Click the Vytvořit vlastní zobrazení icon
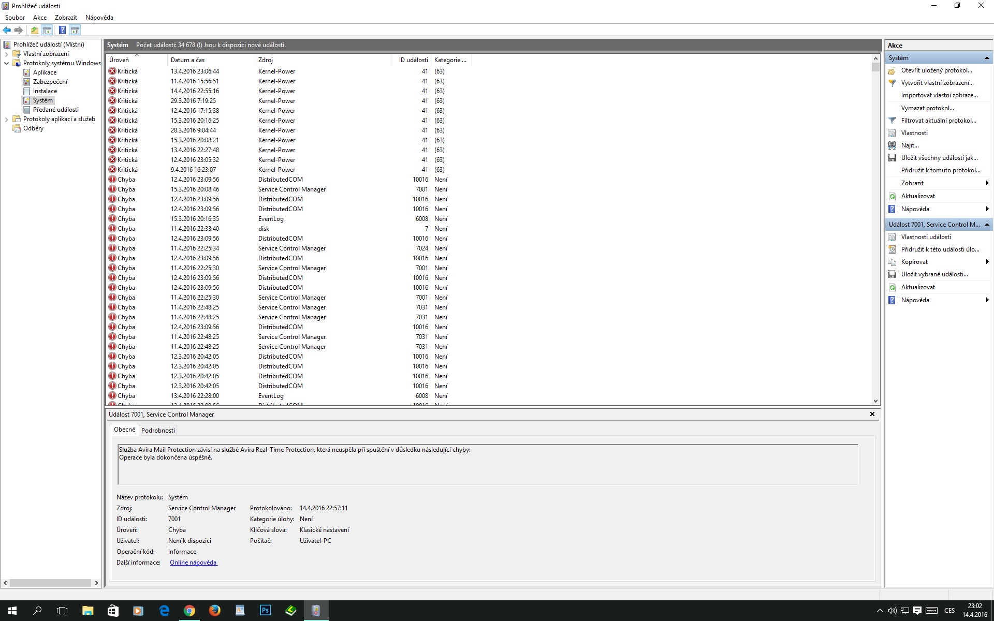Screen dimensions: 994x621 point(892,83)
